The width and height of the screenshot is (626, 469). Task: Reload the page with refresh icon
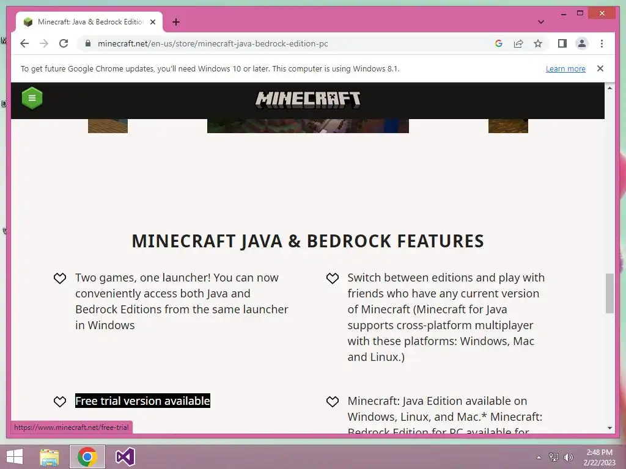tap(64, 43)
